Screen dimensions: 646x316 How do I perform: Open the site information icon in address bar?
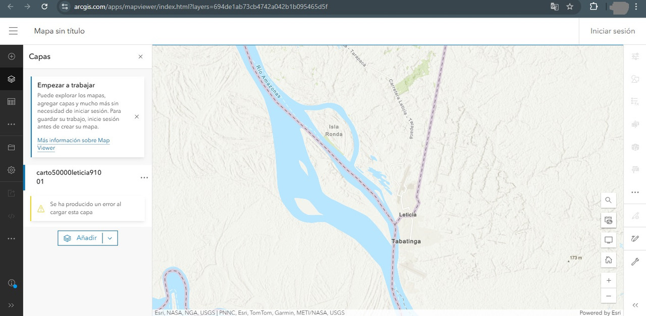(64, 7)
